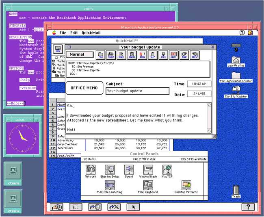Click the lower xterm icon on the desktop
Image resolution: width=264 pixels, height=217 pixels.
coord(13,202)
